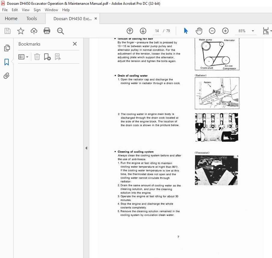Open the Window menu
The height and width of the screenshot is (258, 272).
pyautogui.click(x=51, y=10)
